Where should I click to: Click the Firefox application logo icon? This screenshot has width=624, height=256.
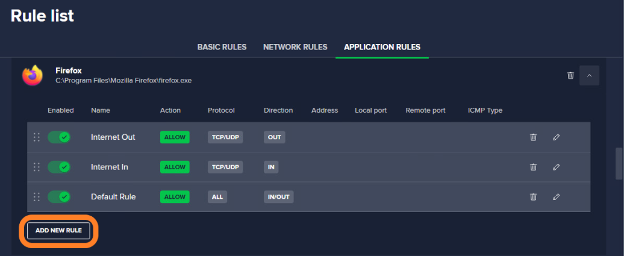pyautogui.click(x=33, y=75)
